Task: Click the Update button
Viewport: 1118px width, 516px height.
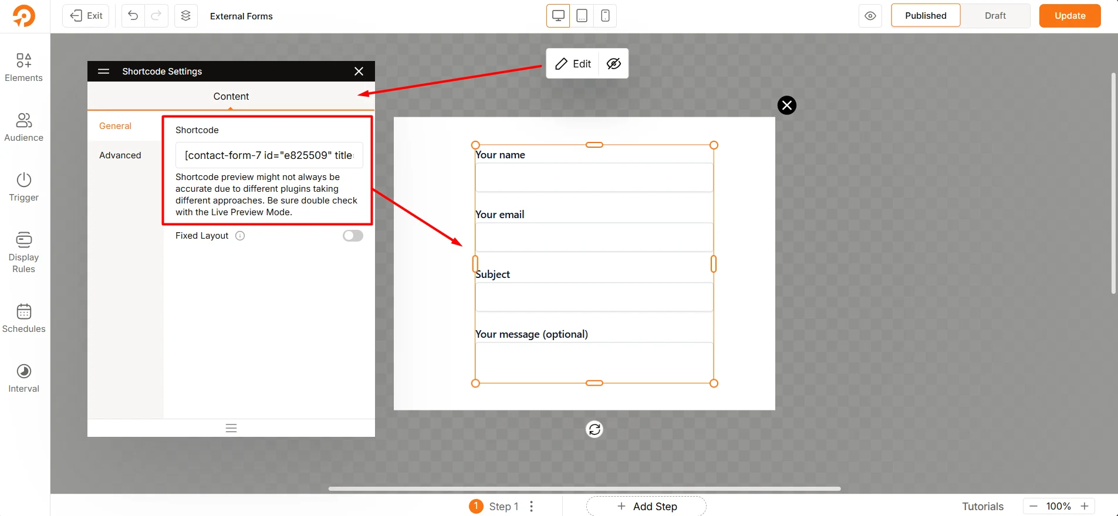Action: point(1069,16)
